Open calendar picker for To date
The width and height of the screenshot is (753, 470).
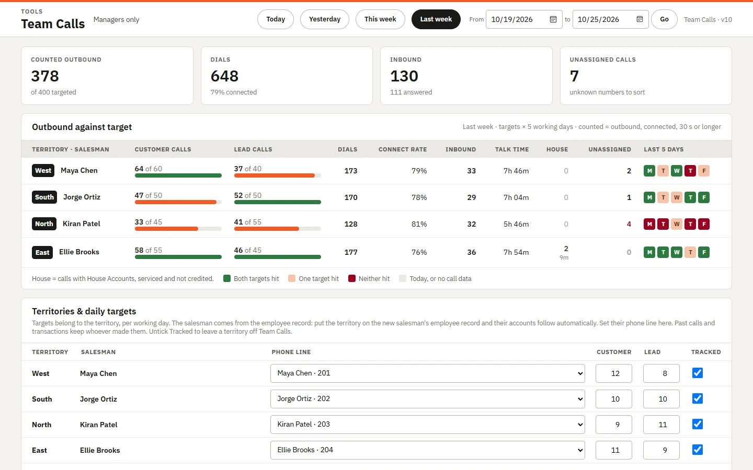click(640, 19)
